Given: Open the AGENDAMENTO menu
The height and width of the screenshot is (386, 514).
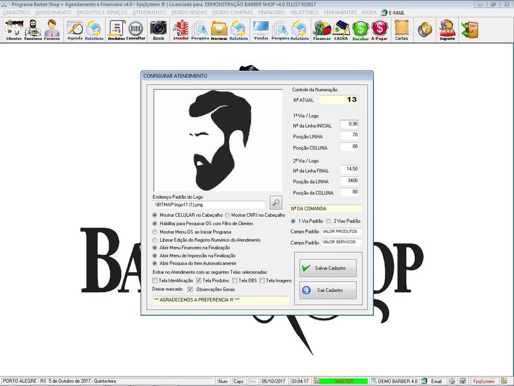Looking at the screenshot, I should [53, 12].
